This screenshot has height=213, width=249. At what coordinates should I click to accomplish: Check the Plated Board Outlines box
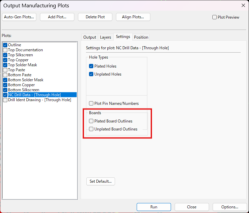pyautogui.click(x=91, y=121)
